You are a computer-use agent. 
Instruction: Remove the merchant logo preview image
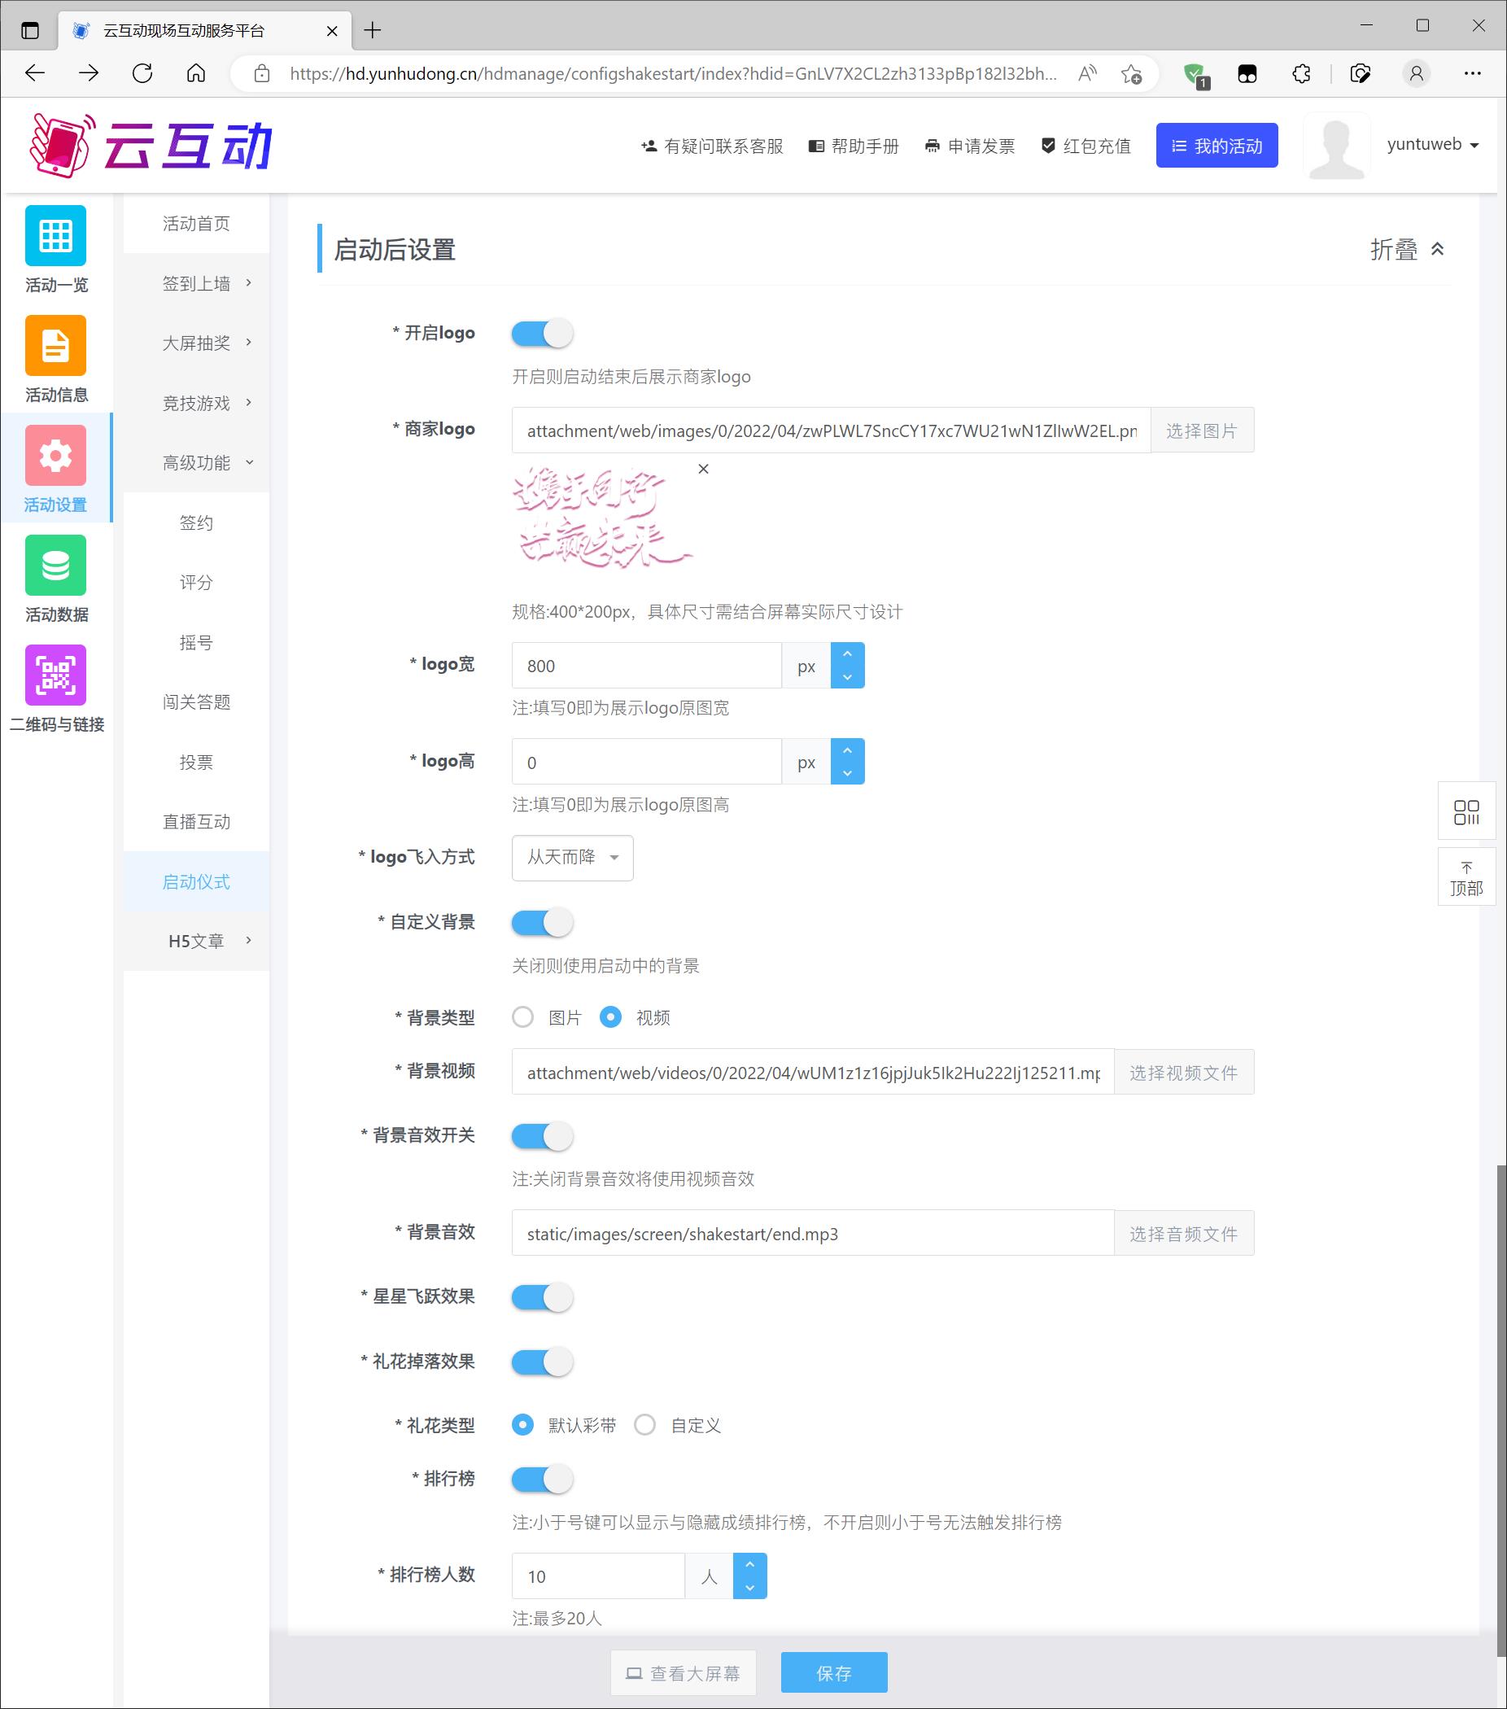tap(703, 469)
